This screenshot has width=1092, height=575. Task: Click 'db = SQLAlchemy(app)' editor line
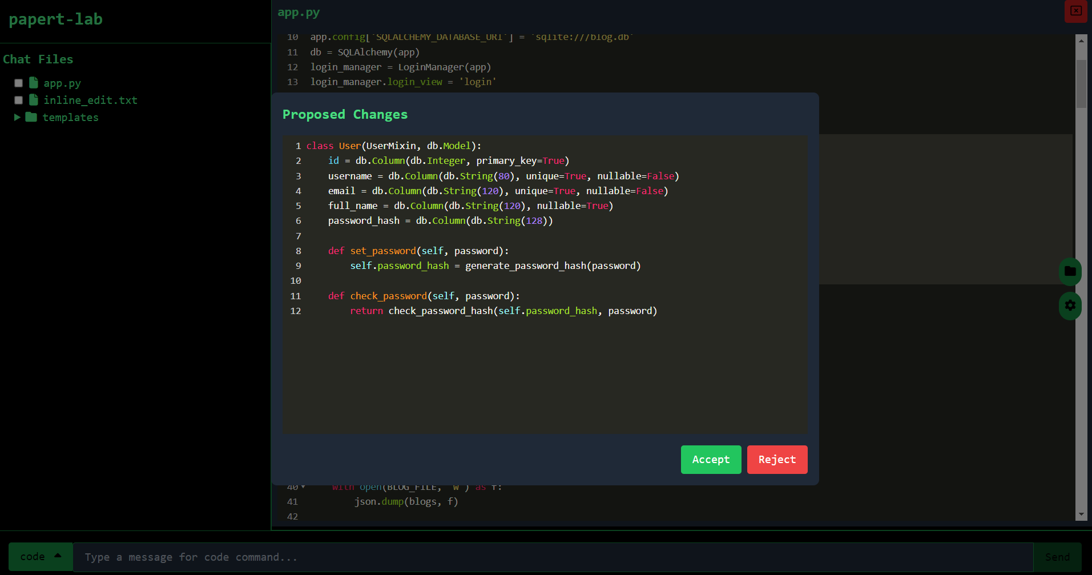pyautogui.click(x=365, y=52)
